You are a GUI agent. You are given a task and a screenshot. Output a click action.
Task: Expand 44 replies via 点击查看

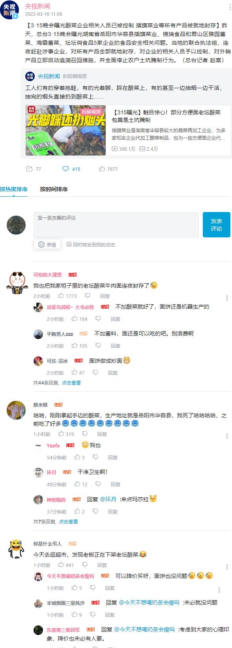coord(71,383)
